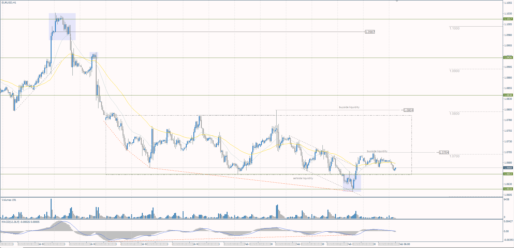This screenshot has width=514, height=248.
Task: Click the 2023.02.08 00:00 date marker
Action: (x=157, y=244)
